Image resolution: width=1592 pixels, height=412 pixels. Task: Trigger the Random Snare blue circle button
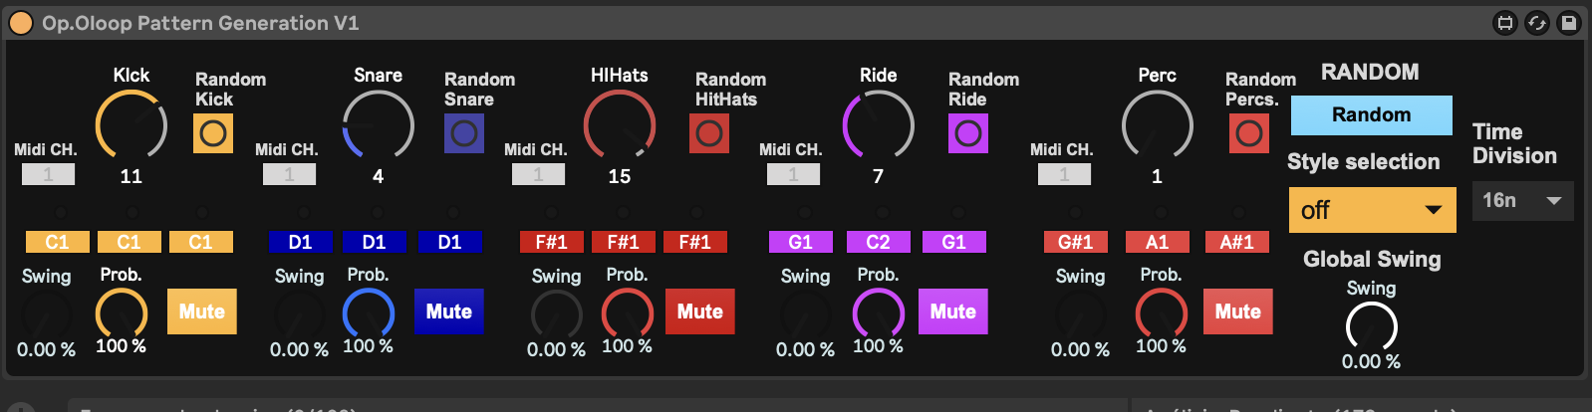[x=464, y=133]
